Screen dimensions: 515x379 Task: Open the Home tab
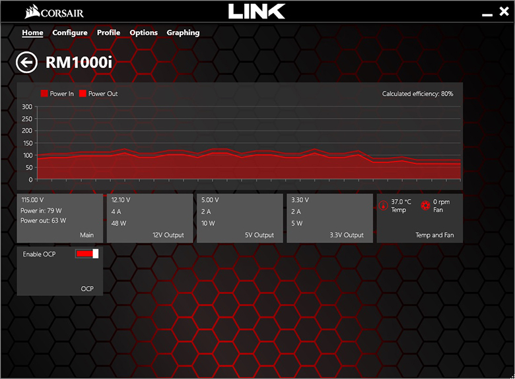tap(32, 33)
